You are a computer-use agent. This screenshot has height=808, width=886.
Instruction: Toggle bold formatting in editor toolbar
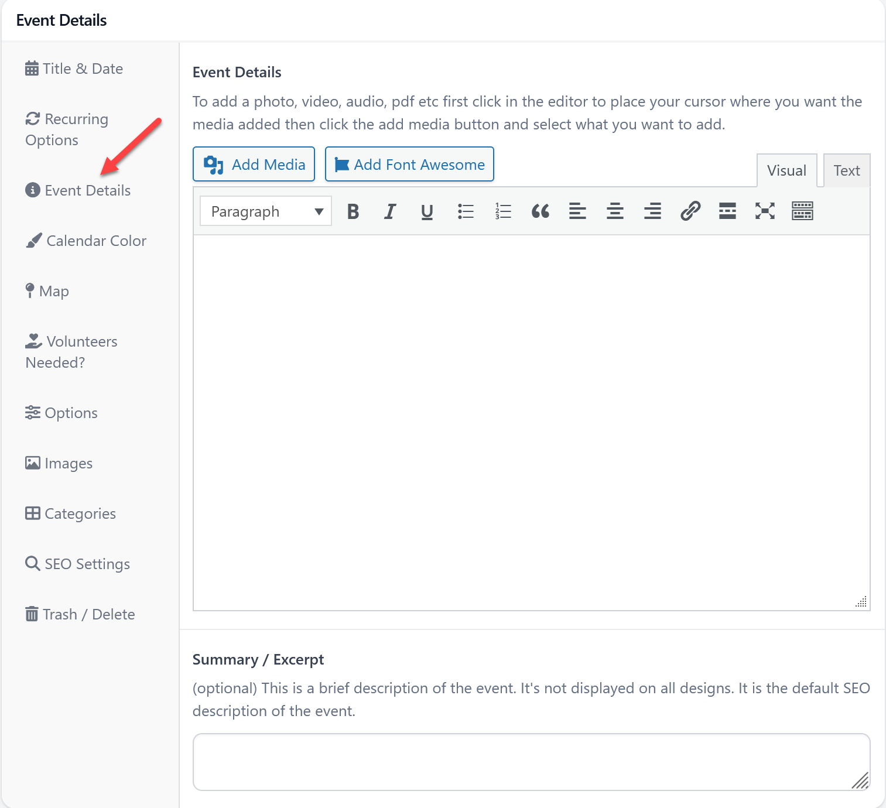pyautogui.click(x=353, y=211)
